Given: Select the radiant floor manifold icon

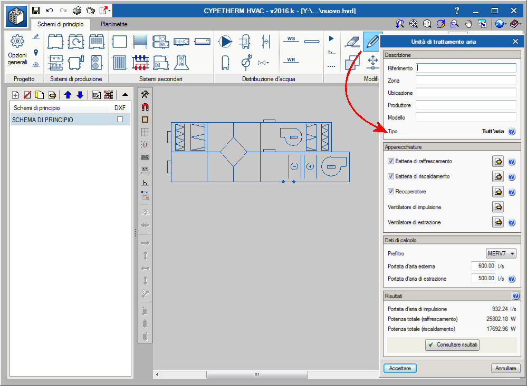Looking at the screenshot, I should pyautogui.click(x=140, y=63).
